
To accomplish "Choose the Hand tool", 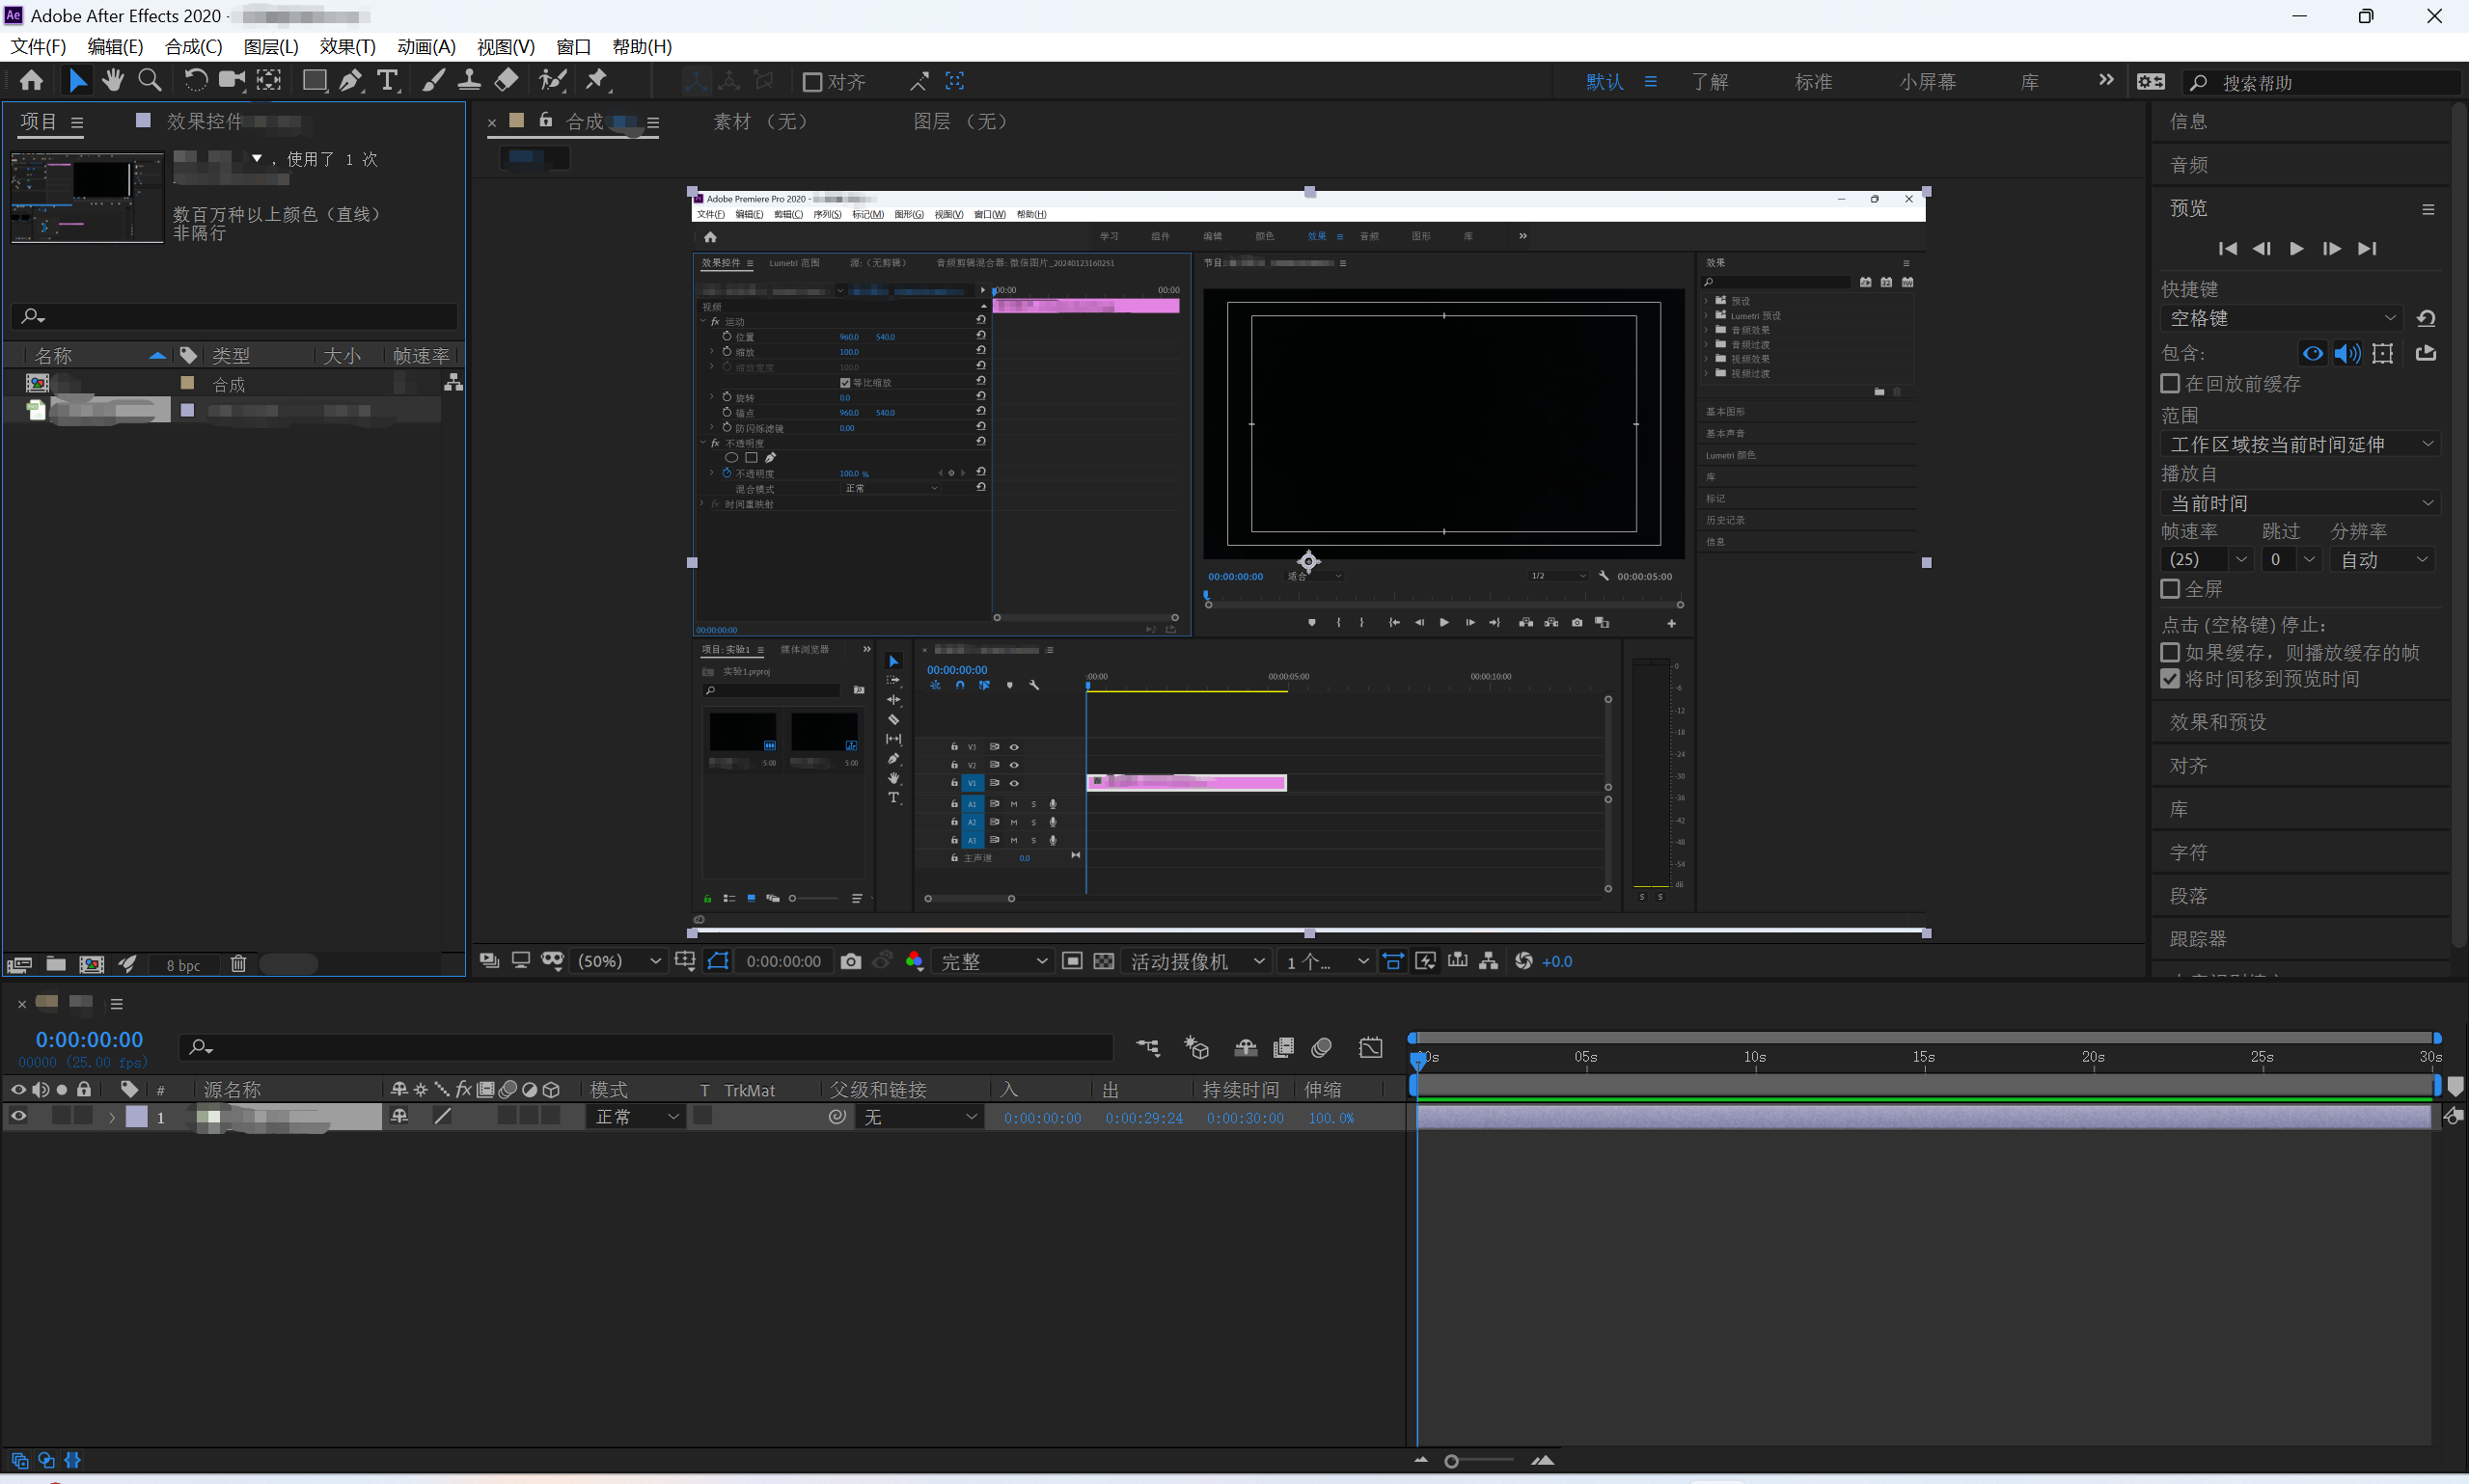I will coord(113,81).
